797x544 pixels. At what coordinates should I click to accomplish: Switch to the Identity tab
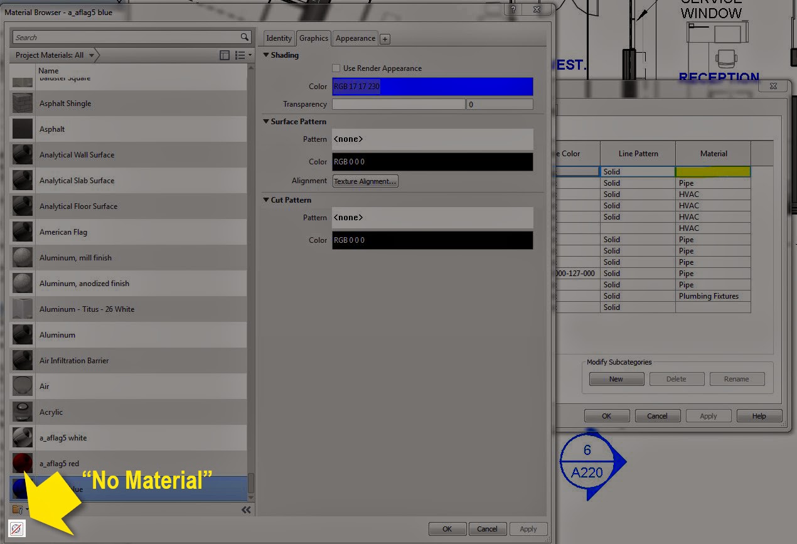[x=279, y=38]
